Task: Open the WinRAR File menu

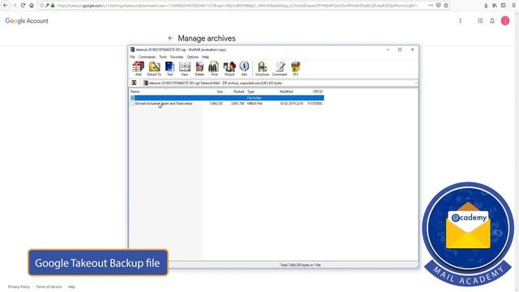Action: coord(132,57)
